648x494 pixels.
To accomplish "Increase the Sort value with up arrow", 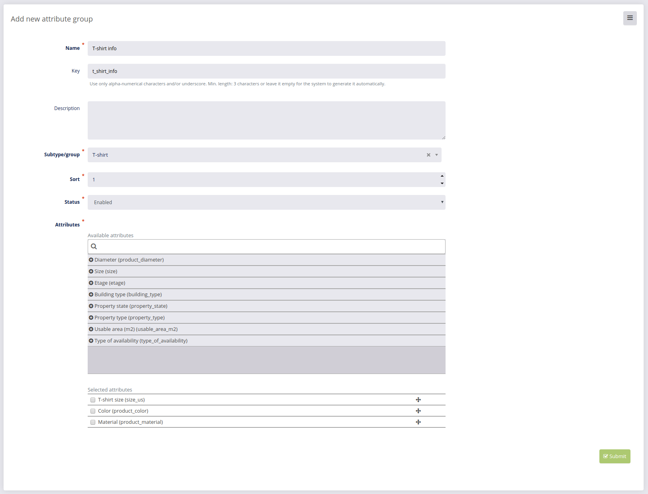I will coord(442,176).
